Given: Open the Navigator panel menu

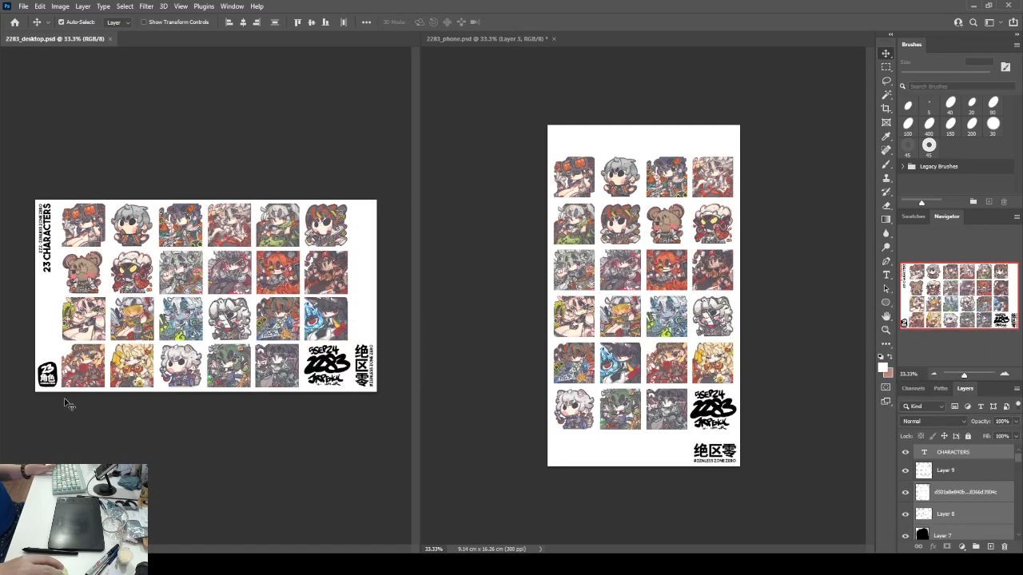Looking at the screenshot, I should coord(1017,216).
